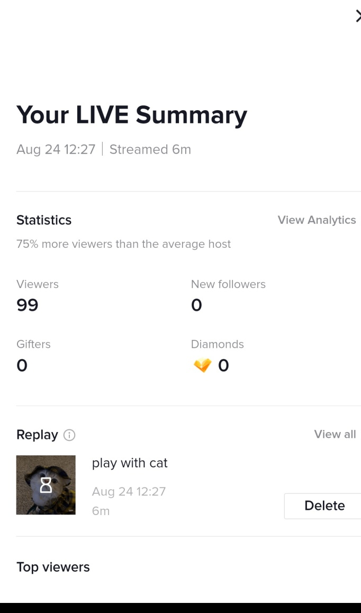
Task: Select the "play with cat" replay title
Action: coord(130,463)
